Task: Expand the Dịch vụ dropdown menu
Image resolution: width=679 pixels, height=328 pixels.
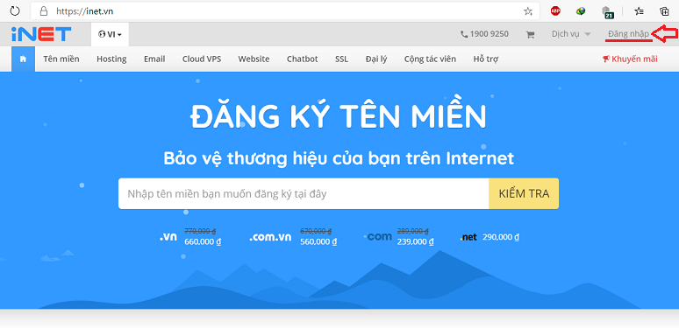Action: [571, 34]
